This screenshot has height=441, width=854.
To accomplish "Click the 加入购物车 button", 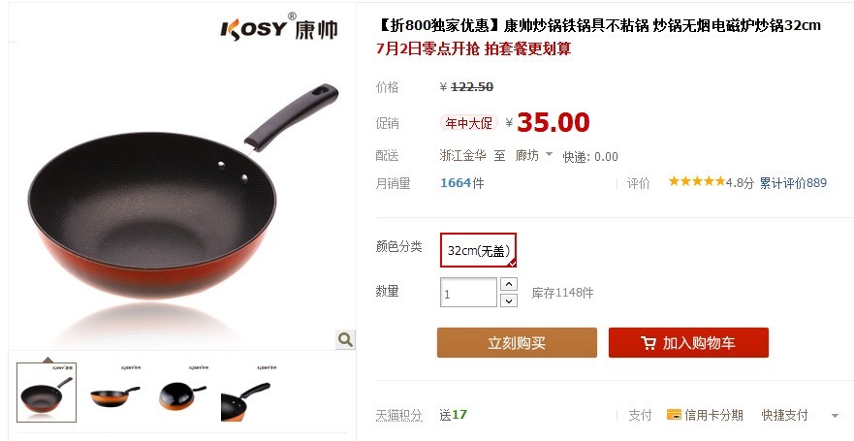I will (688, 342).
